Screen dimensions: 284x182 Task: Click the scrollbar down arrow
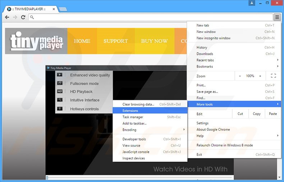coord(280,177)
